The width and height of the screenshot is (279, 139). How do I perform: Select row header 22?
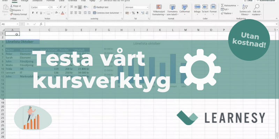2,114
